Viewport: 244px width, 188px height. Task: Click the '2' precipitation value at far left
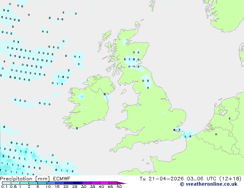3,156
